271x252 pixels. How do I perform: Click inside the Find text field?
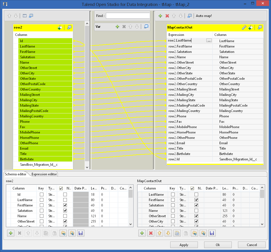pyautogui.click(x=128, y=16)
